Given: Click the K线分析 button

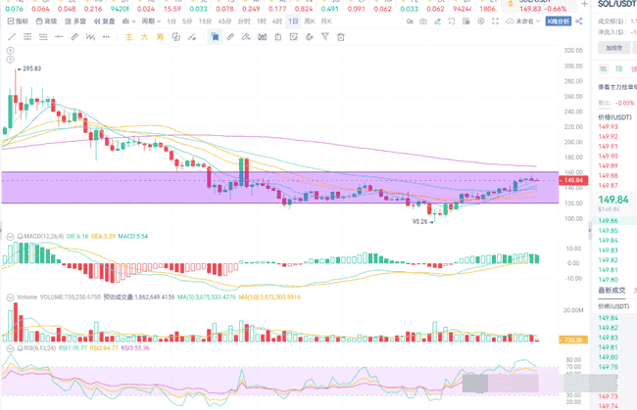Looking at the screenshot, I should (x=558, y=21).
